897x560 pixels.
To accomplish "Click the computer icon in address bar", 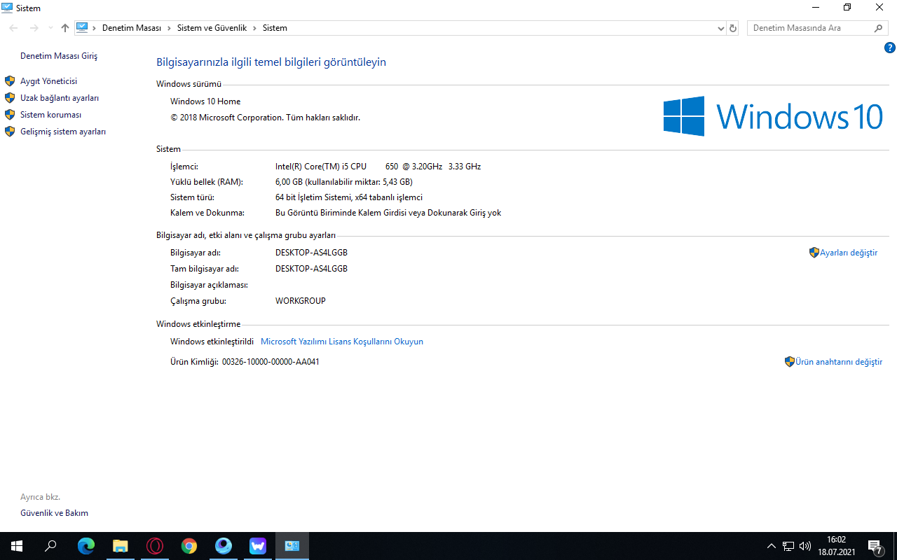I will tap(82, 28).
